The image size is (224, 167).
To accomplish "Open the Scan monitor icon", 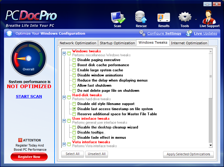I will (118, 18).
